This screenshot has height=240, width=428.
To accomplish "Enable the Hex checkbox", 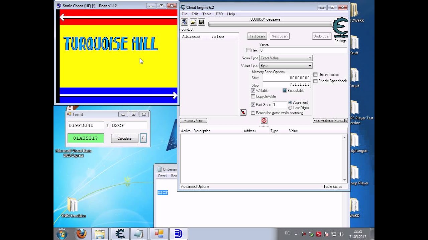I will (248, 50).
